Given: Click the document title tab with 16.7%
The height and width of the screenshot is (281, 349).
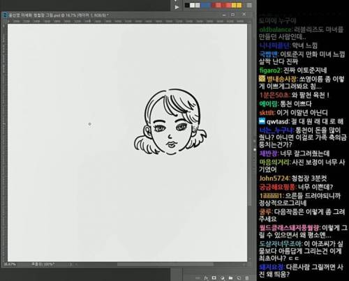Looking at the screenshot, I should (58, 15).
